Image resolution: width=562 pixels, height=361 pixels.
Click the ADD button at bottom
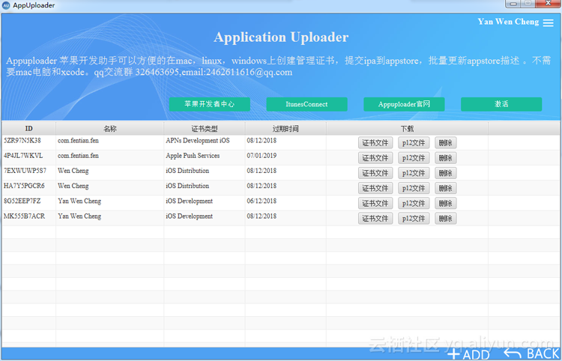pyautogui.click(x=469, y=354)
